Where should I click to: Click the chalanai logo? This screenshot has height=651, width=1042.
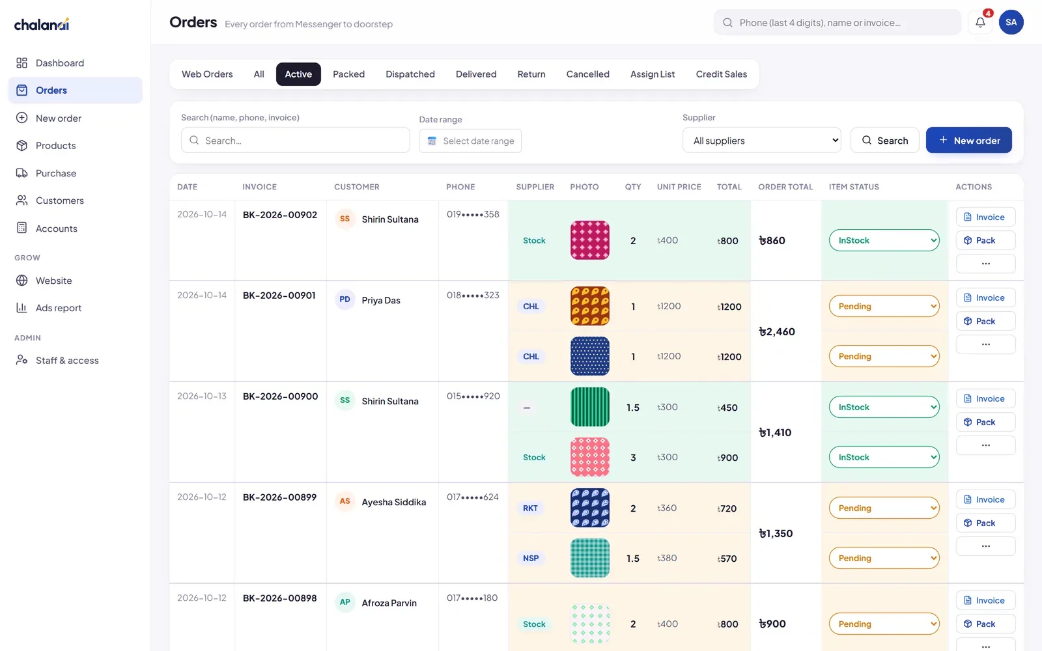[42, 25]
